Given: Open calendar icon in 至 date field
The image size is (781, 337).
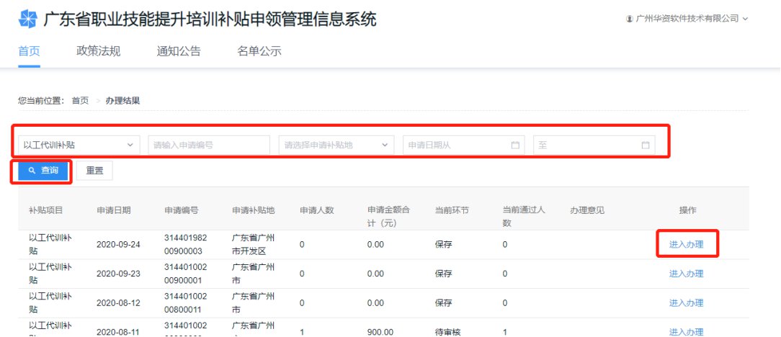Looking at the screenshot, I should click(646, 145).
